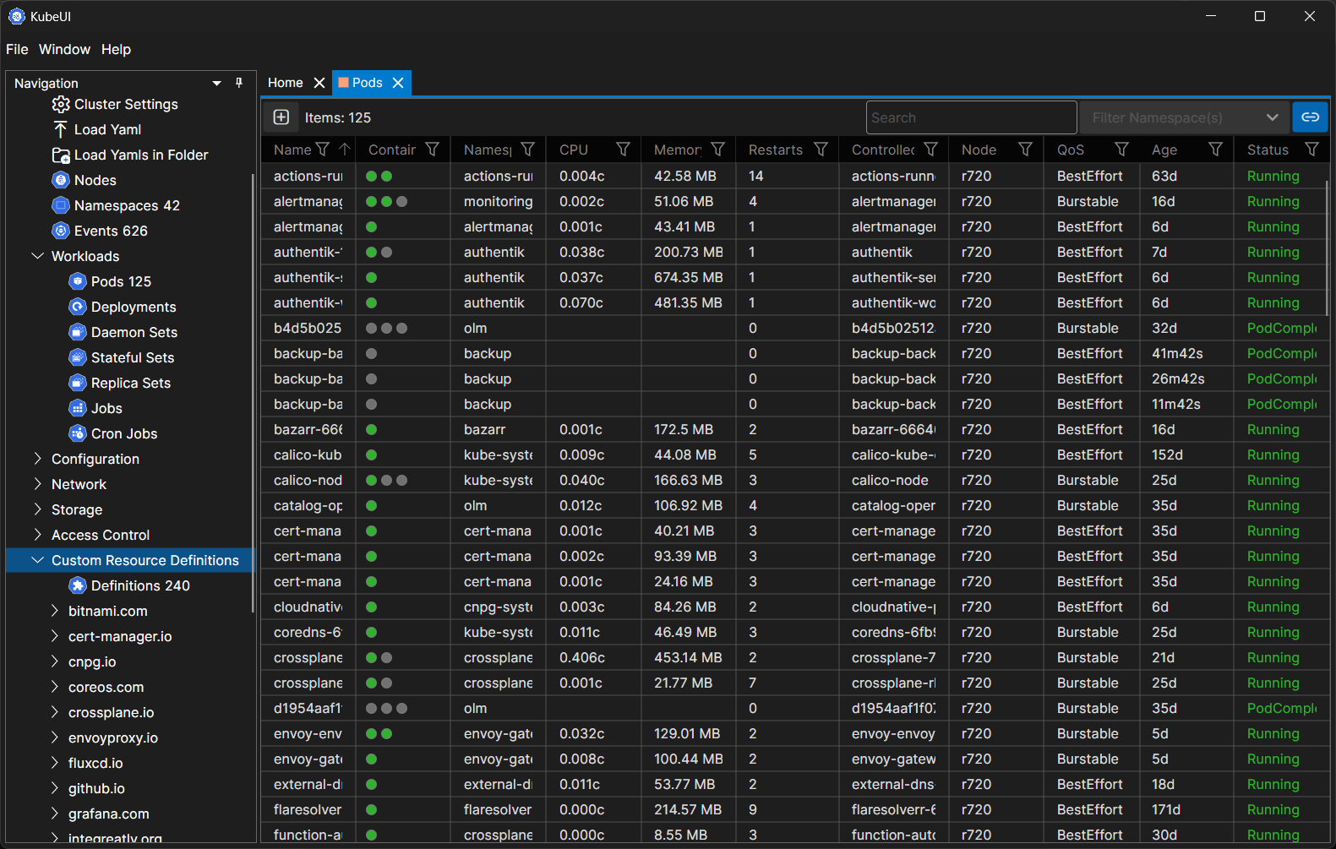
Task: Click memory value 674.35 MB
Action: pyautogui.click(x=688, y=277)
